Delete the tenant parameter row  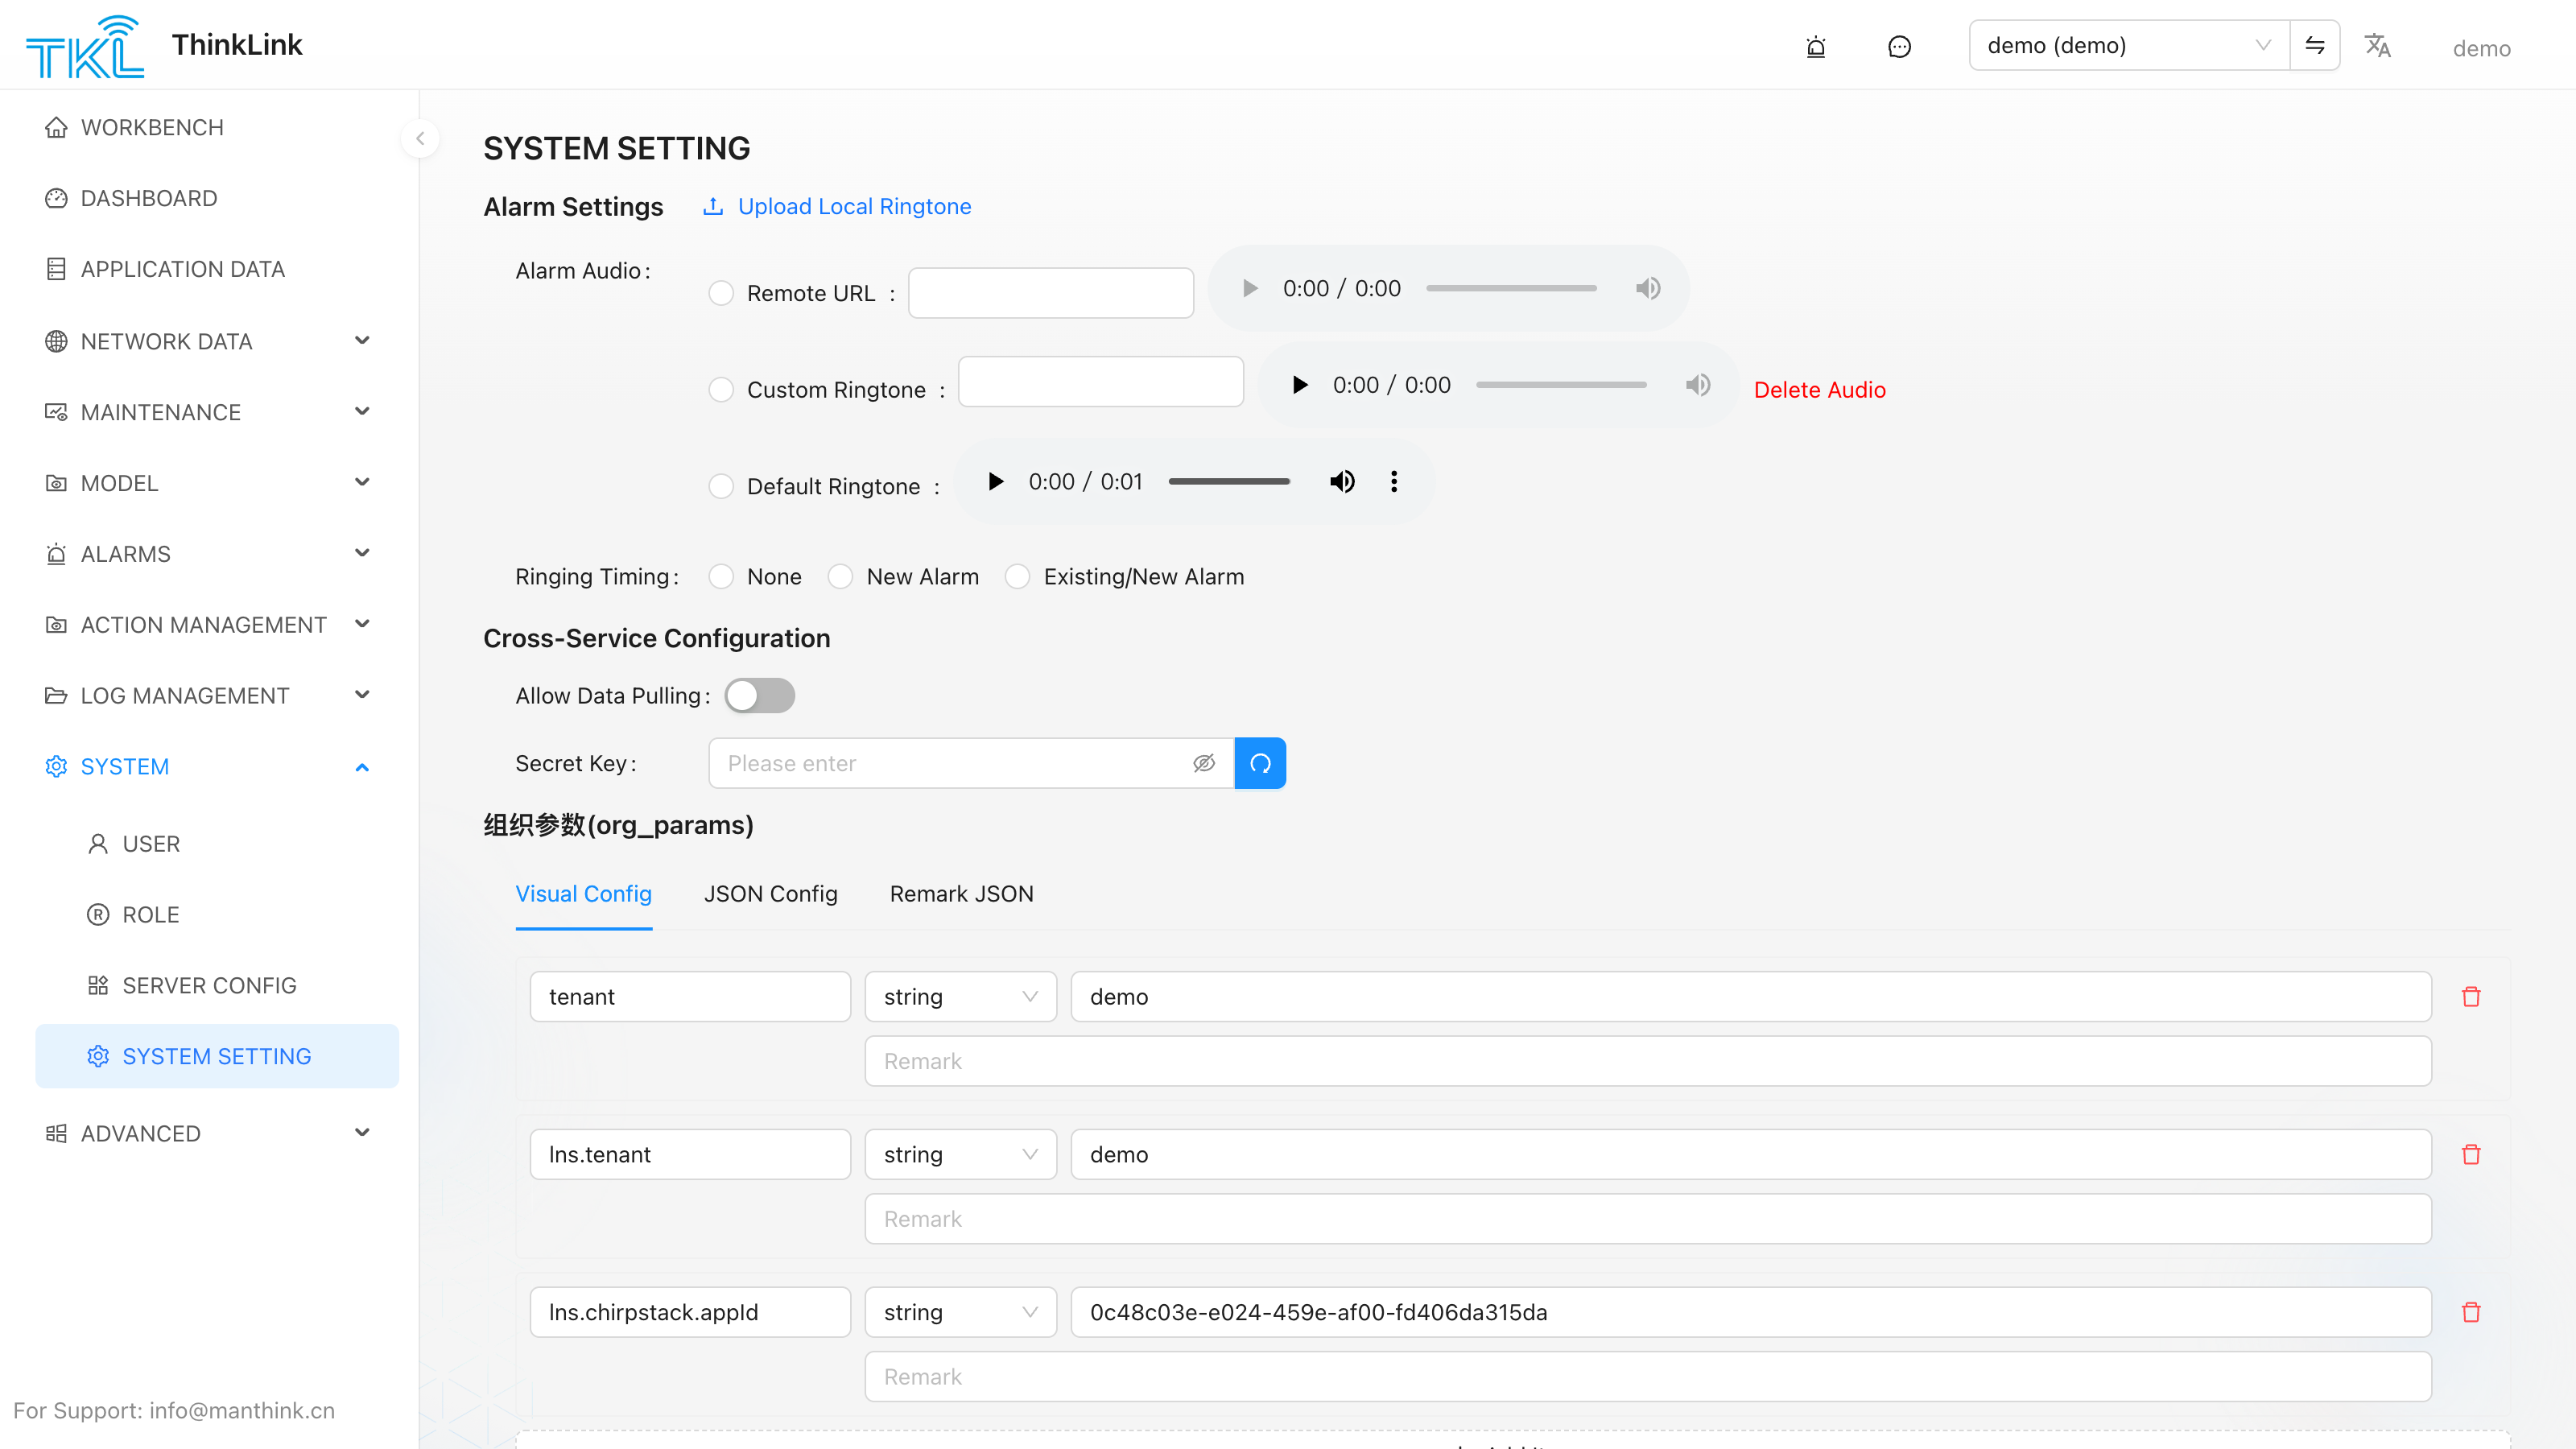click(2471, 996)
